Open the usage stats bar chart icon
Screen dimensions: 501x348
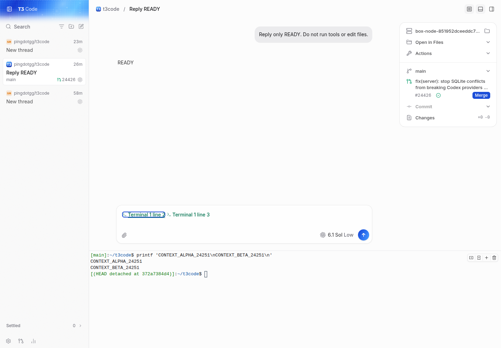pyautogui.click(x=33, y=341)
